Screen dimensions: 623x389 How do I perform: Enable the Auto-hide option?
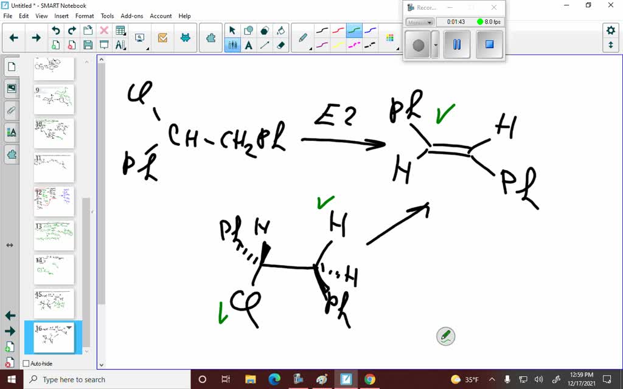click(26, 363)
